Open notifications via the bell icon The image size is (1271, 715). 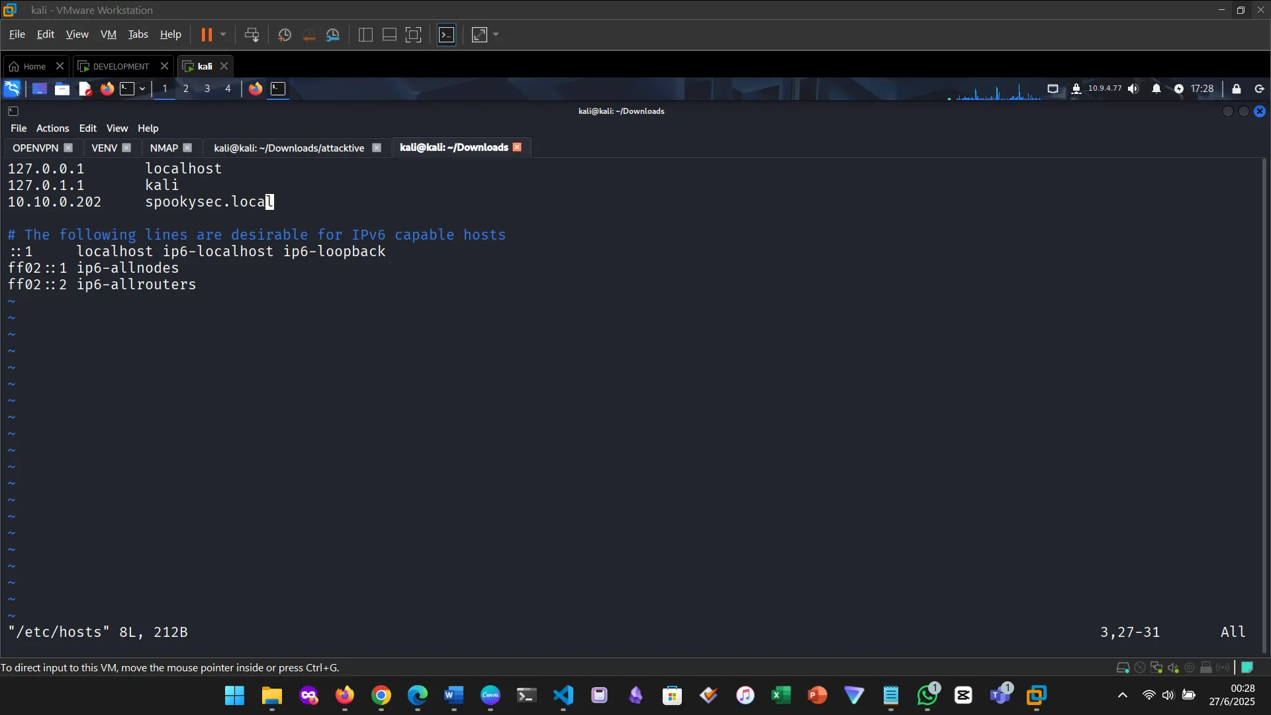[1156, 88]
